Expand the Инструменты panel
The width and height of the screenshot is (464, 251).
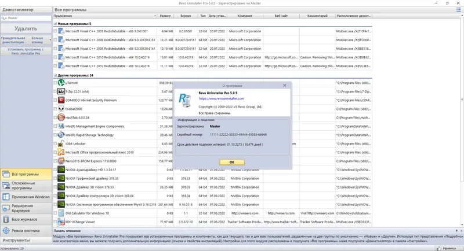[x=26, y=240]
